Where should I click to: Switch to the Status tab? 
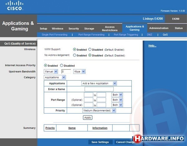[179, 28]
